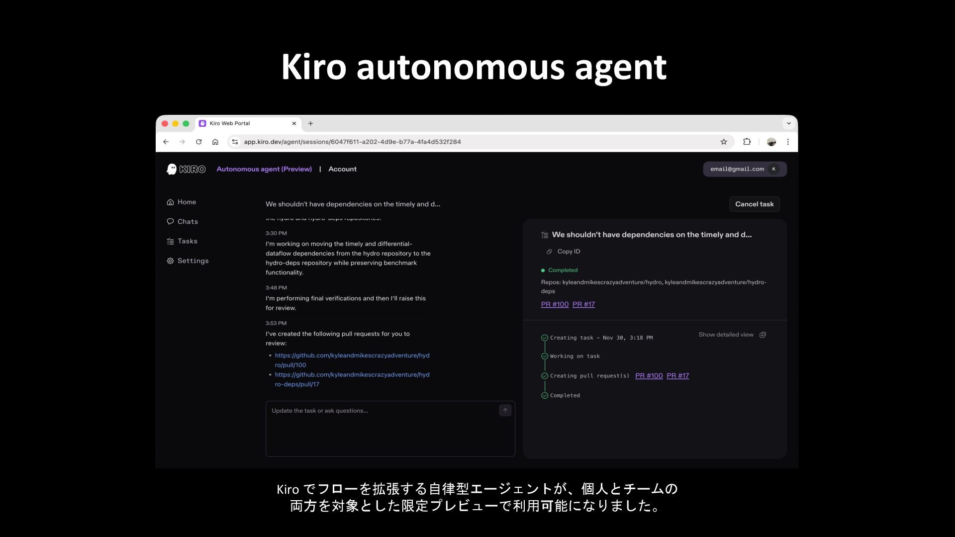The image size is (955, 537).
Task: Click Copy ID icon
Action: pos(549,252)
